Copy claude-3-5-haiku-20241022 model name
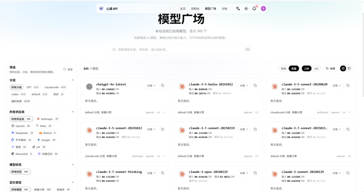Viewport: 364px width, 192px height. point(255,85)
